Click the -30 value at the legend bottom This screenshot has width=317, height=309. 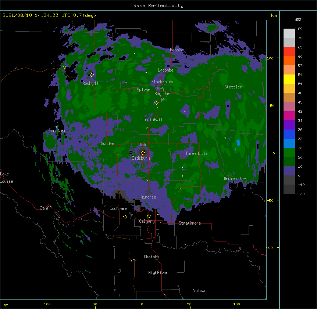(x=301, y=194)
